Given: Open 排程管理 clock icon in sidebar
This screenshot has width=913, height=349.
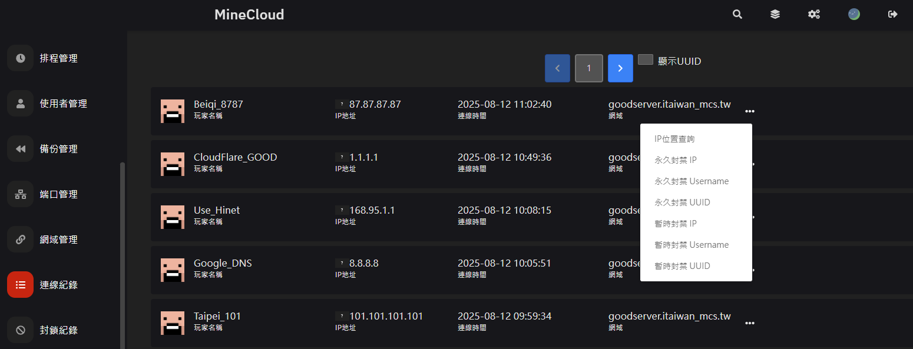Looking at the screenshot, I should click(21, 58).
